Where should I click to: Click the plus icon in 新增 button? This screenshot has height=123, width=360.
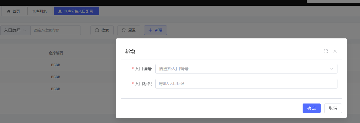tap(150, 30)
